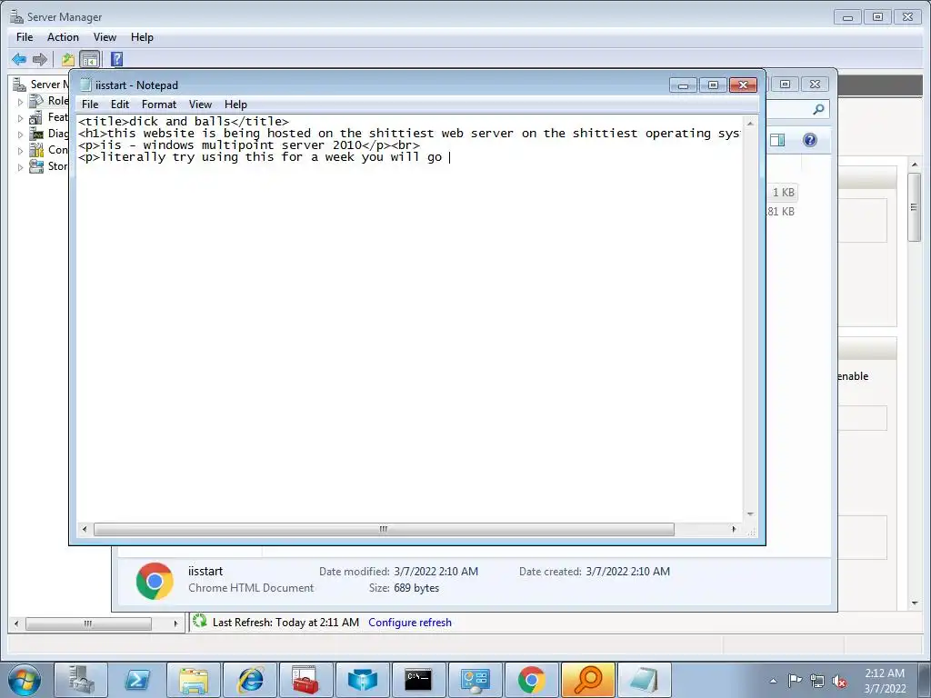Select the Diagnostics node in the tree
Image resolution: width=931 pixels, height=698 pixels.
click(57, 134)
